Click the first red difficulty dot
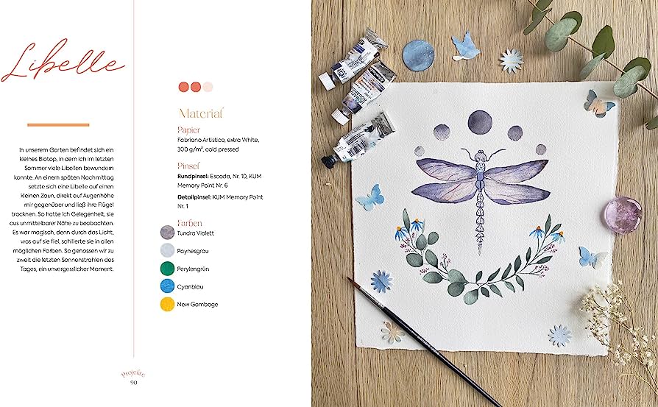 184,88
